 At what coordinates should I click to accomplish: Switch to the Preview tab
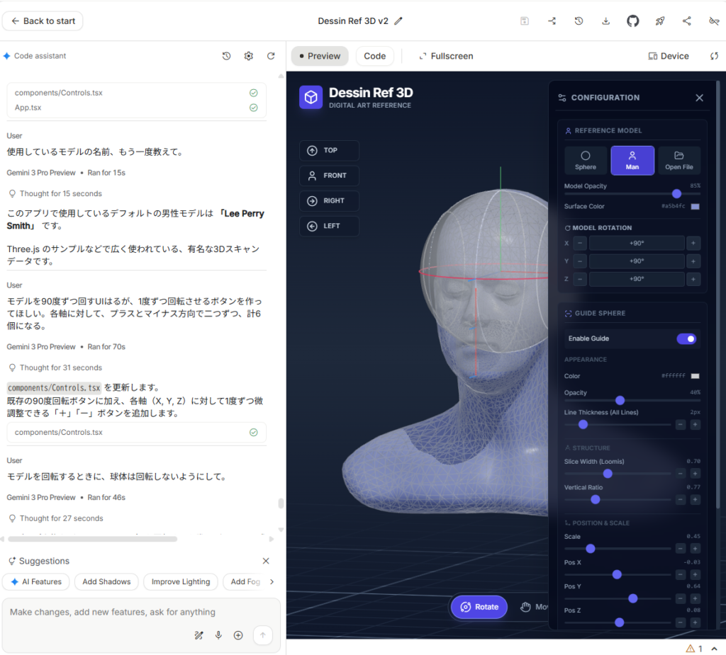[319, 56]
